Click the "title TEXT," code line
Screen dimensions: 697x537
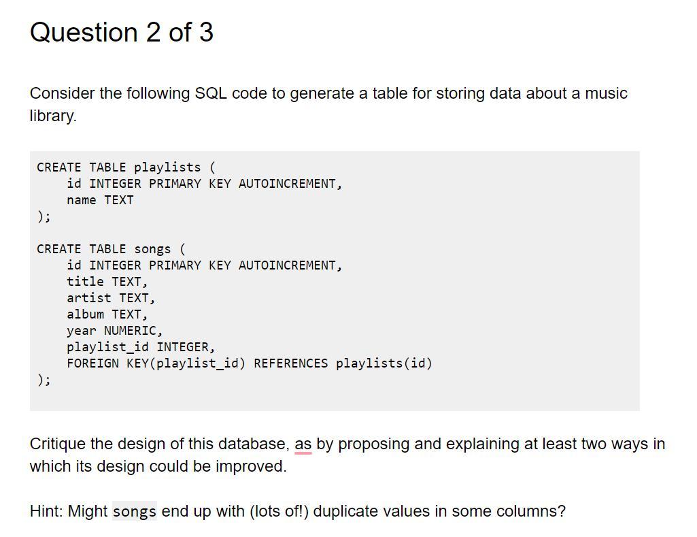click(x=107, y=282)
